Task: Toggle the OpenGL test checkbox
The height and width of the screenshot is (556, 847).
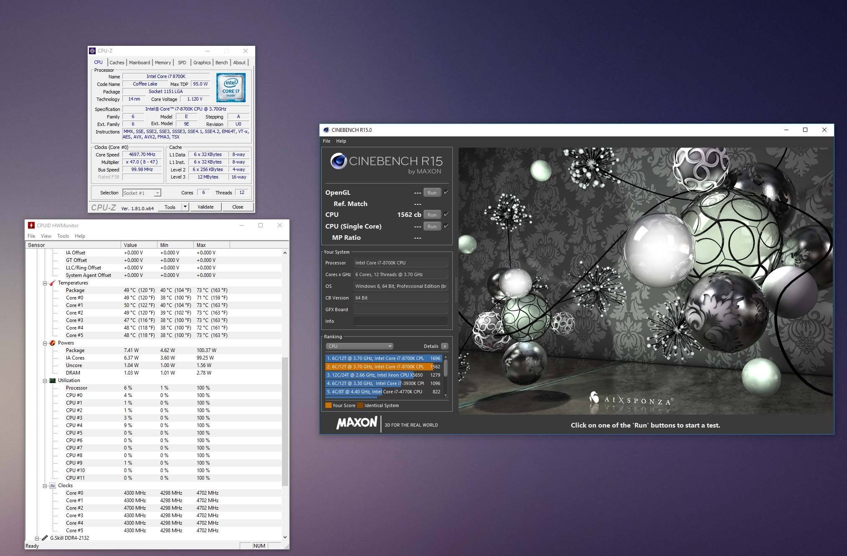Action: click(446, 192)
